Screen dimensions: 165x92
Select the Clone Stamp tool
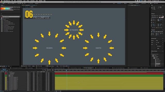[x=19, y=3]
